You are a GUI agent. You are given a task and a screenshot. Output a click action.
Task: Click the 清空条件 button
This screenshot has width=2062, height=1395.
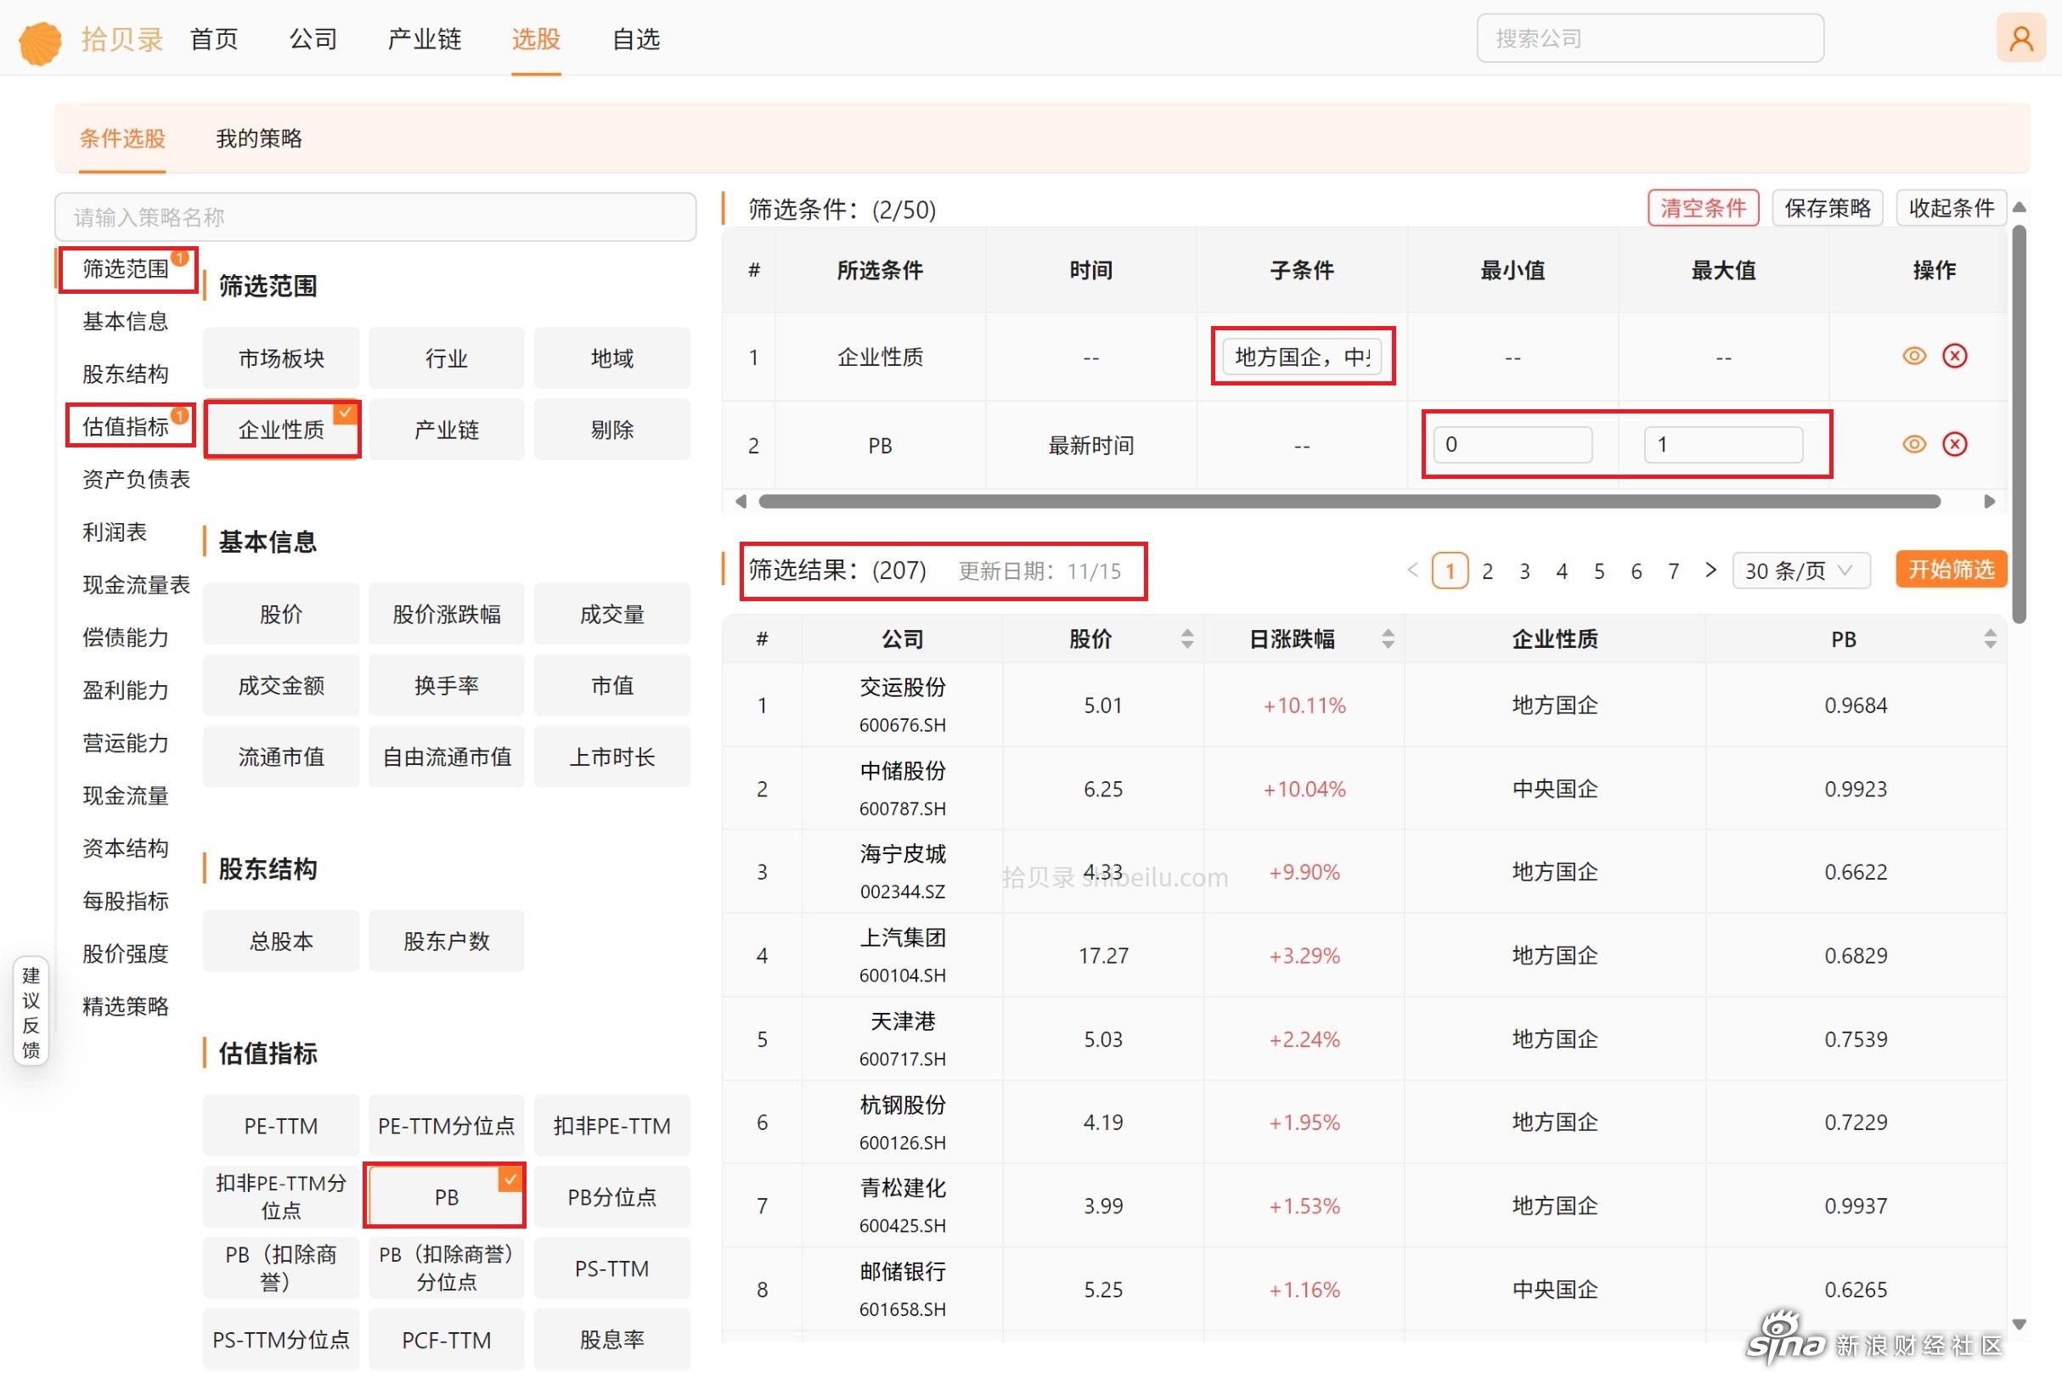click(x=1703, y=208)
